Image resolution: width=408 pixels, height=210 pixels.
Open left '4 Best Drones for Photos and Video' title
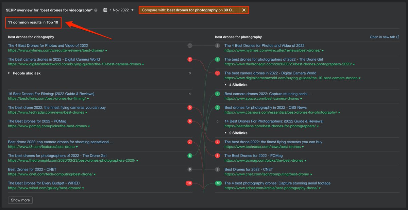click(48, 46)
